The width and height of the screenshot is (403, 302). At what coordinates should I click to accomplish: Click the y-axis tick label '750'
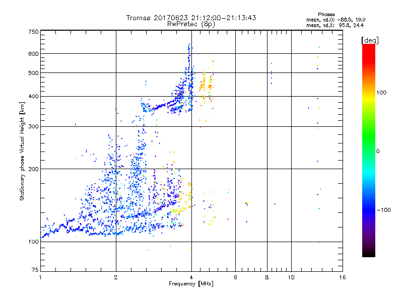coord(33,32)
